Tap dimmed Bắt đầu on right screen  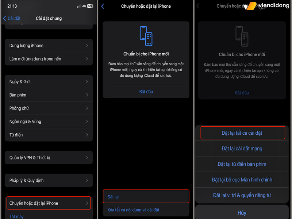pyautogui.click(x=242, y=93)
